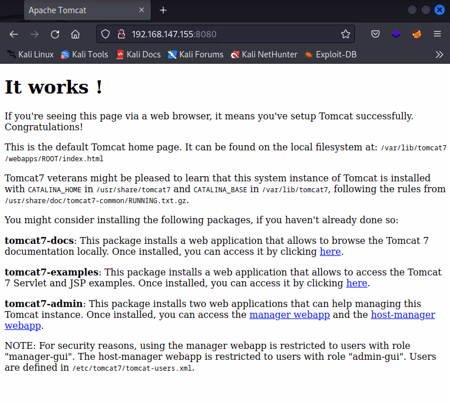
Task: Open tomcat7-examples 'here' link
Action: tap(357, 283)
